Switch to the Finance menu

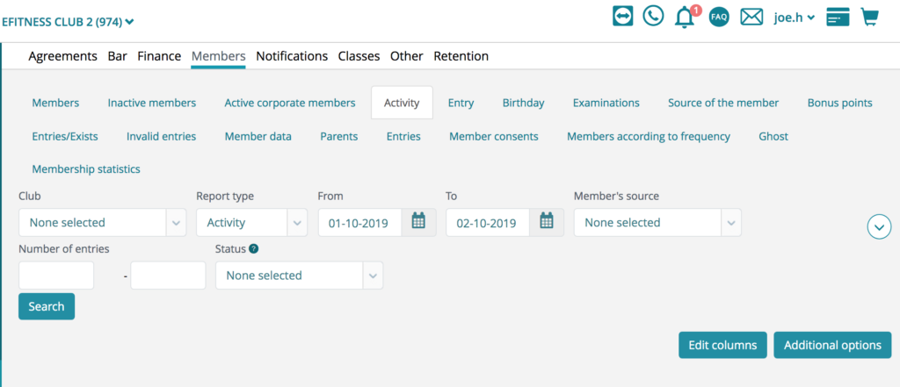click(159, 56)
